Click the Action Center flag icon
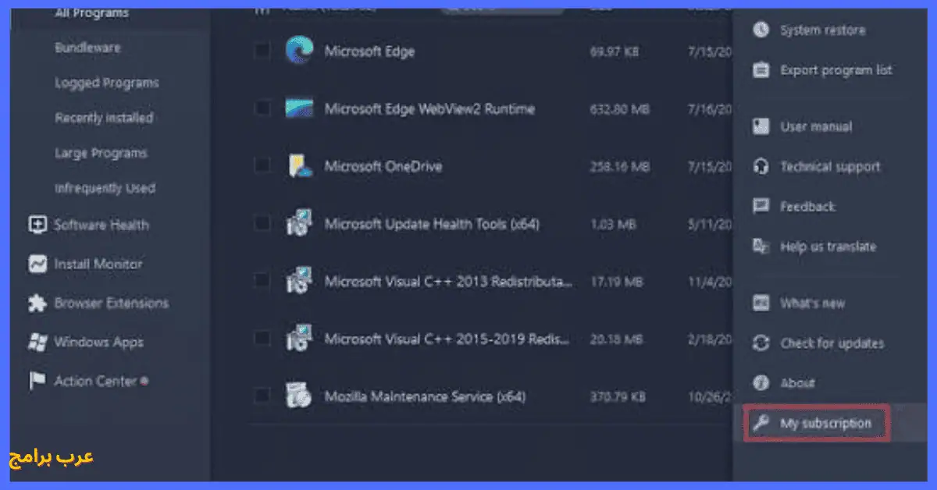 coord(37,382)
